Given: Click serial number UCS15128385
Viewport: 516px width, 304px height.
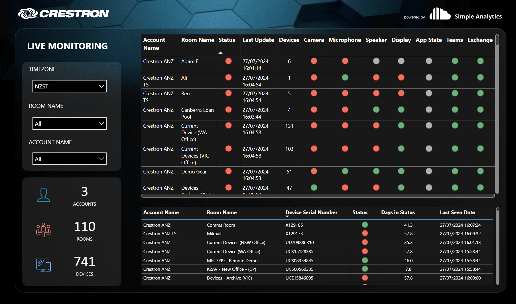Looking at the screenshot, I should coord(299,251).
